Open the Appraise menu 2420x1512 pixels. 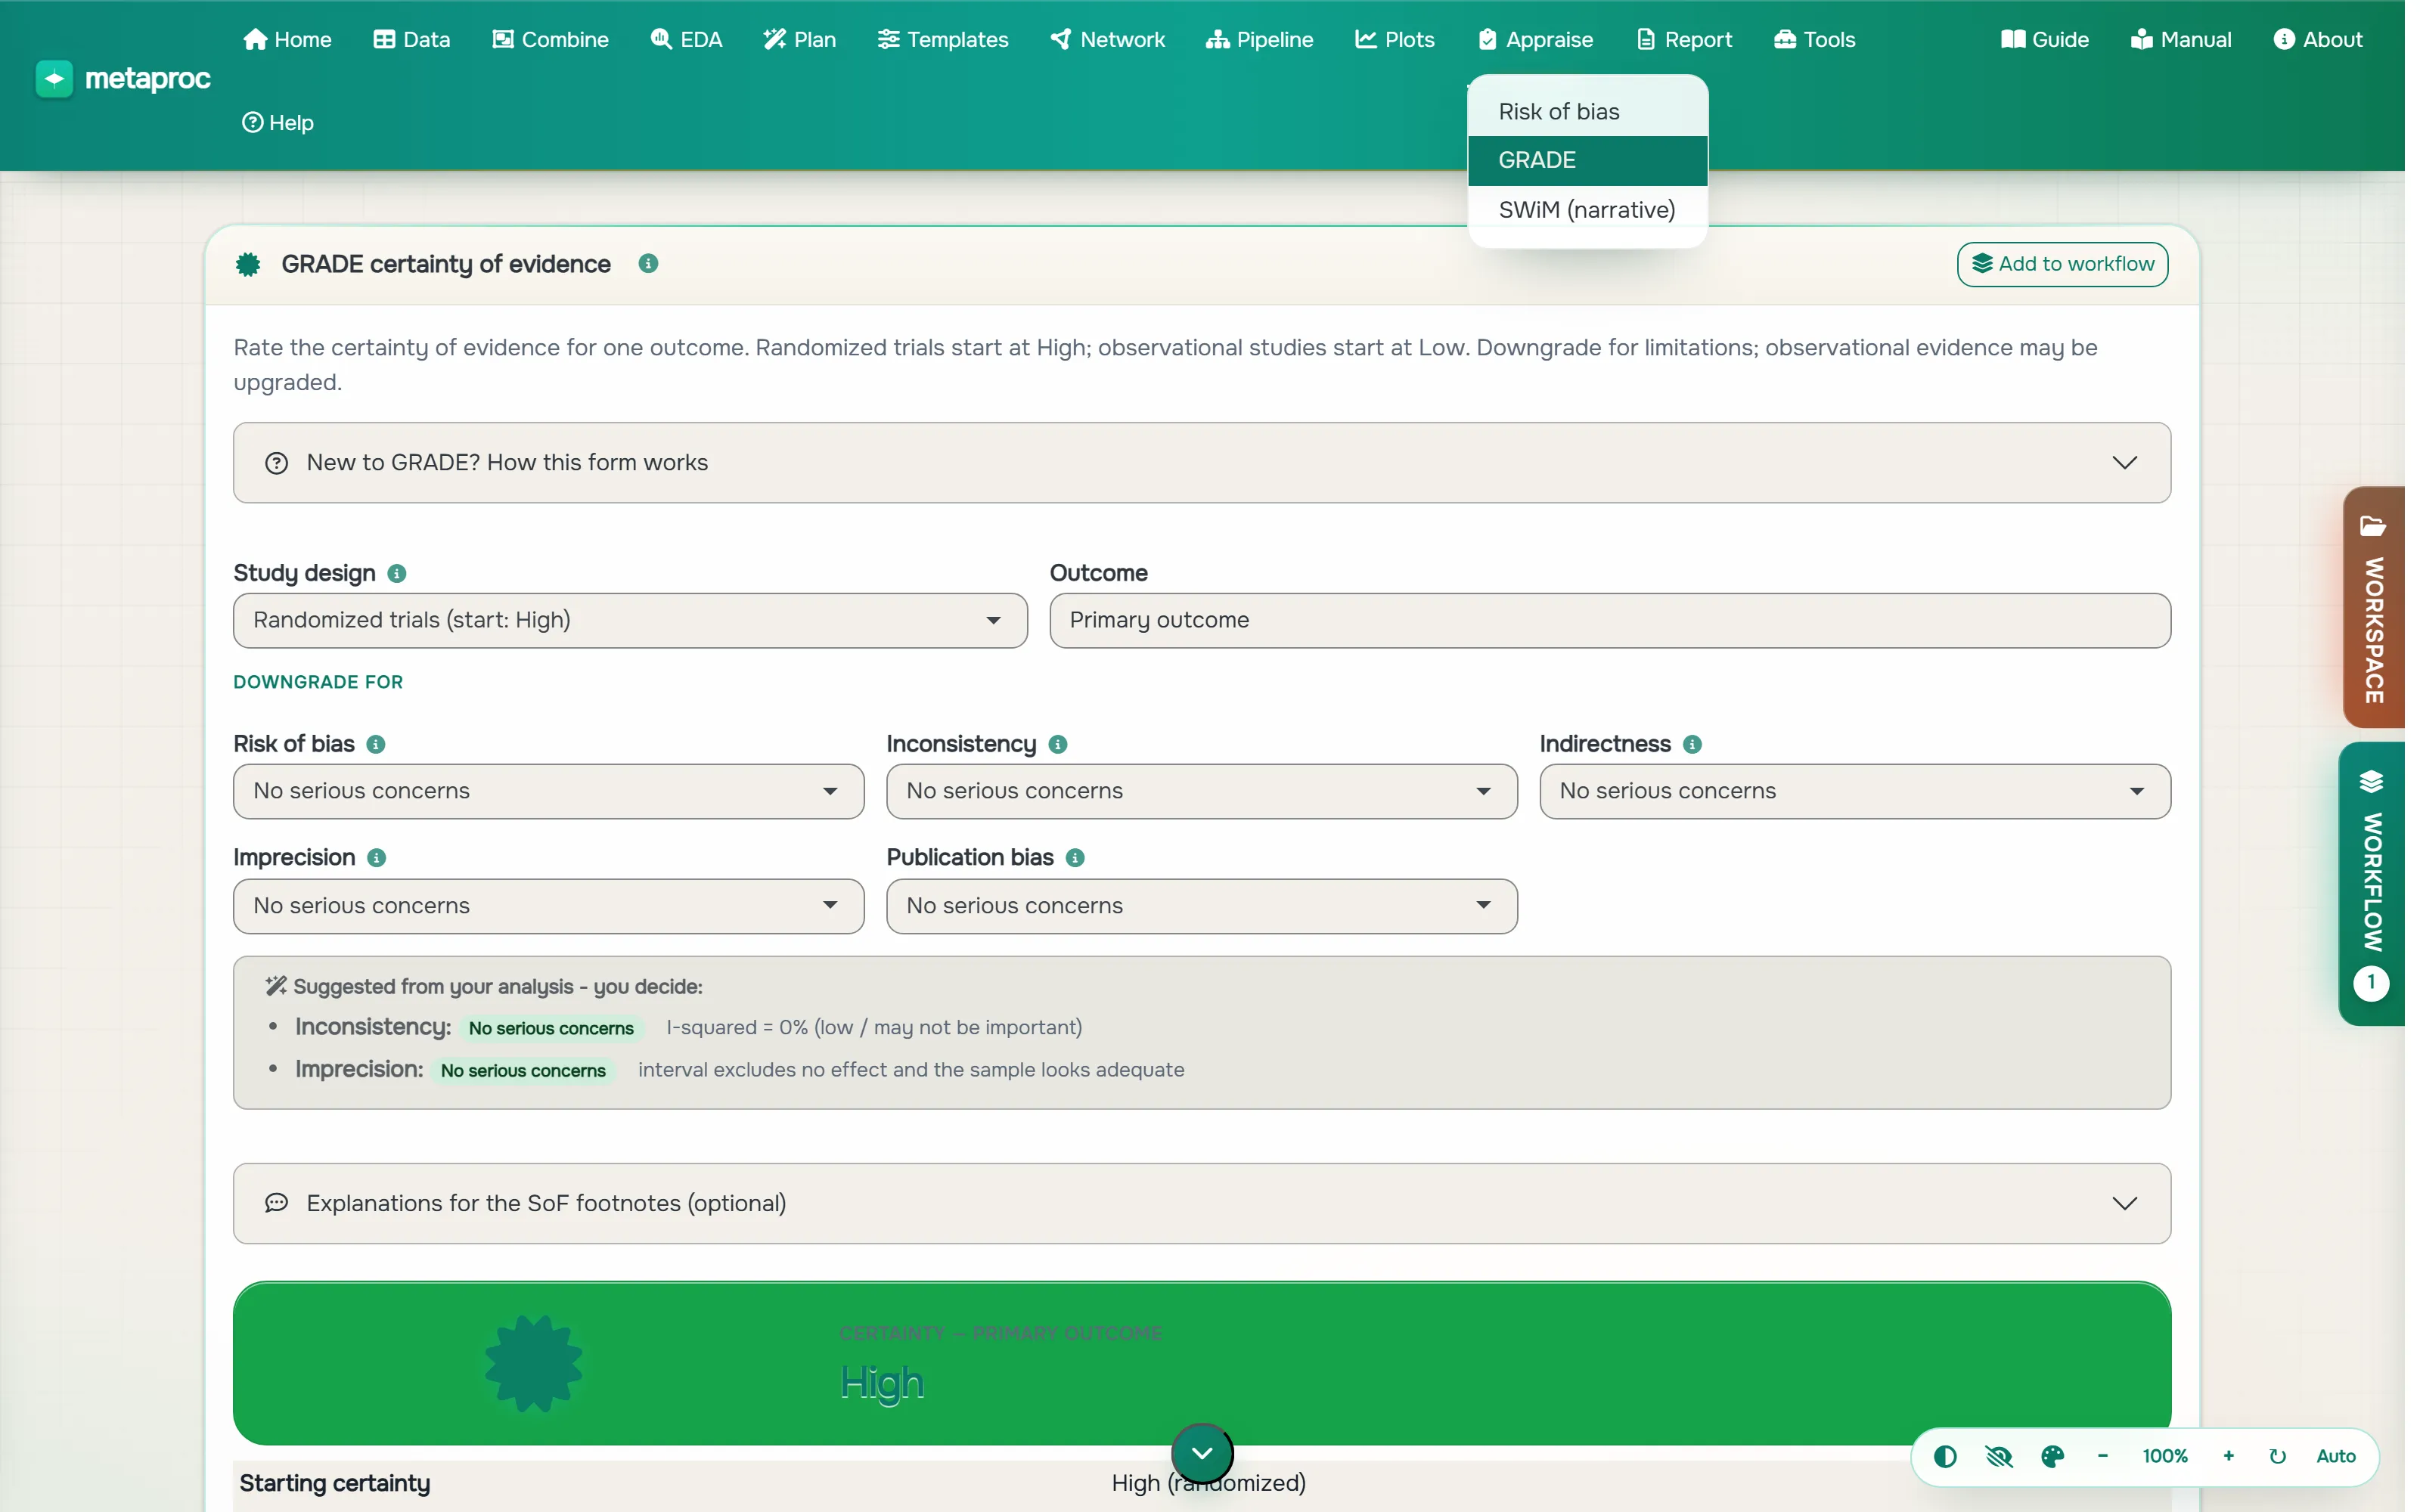[1536, 40]
